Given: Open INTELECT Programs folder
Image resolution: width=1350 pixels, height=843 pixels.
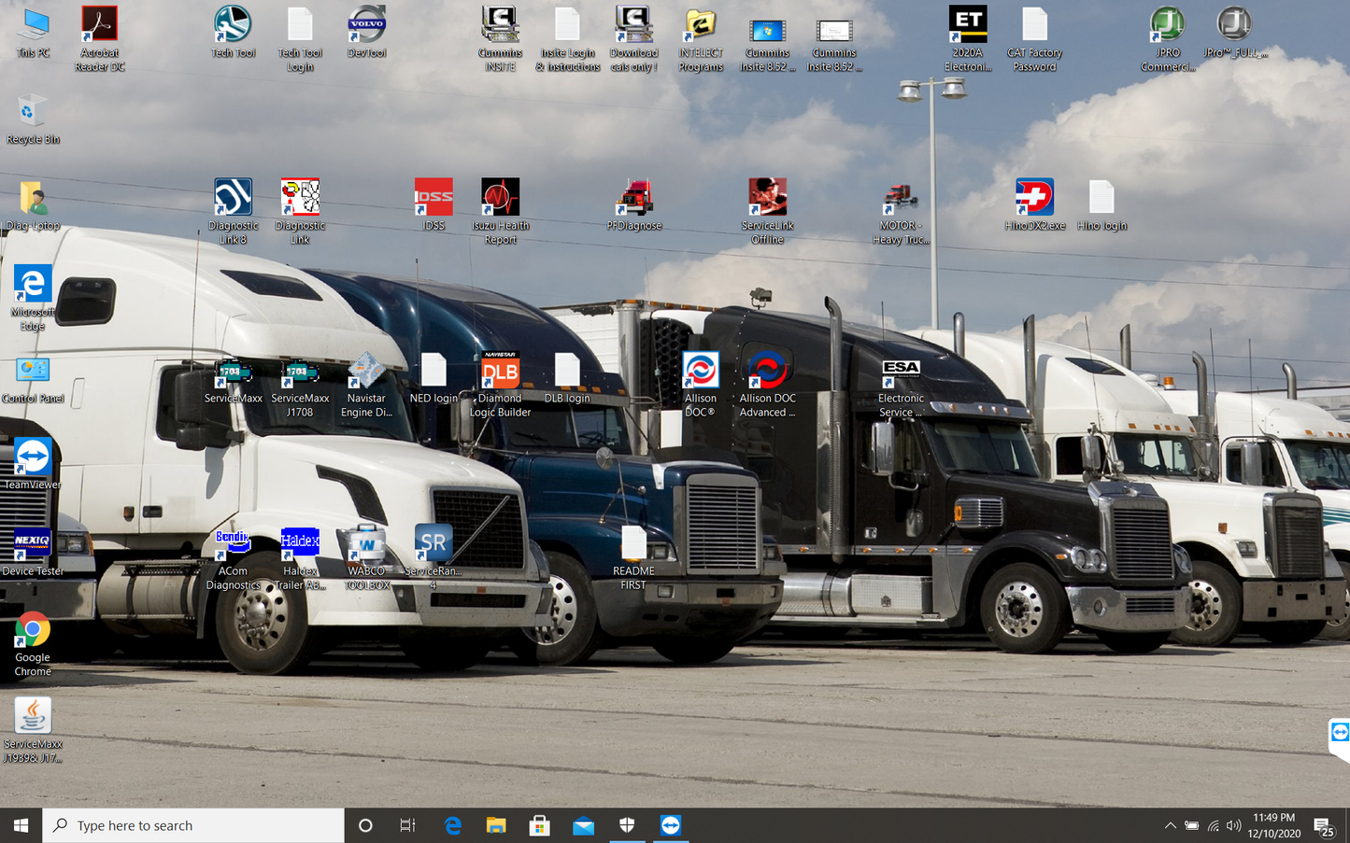Looking at the screenshot, I should coord(701,39).
